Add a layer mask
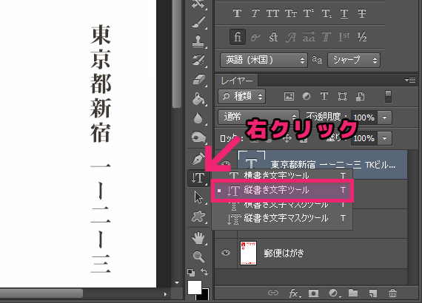422x303 pixels. pos(313,293)
